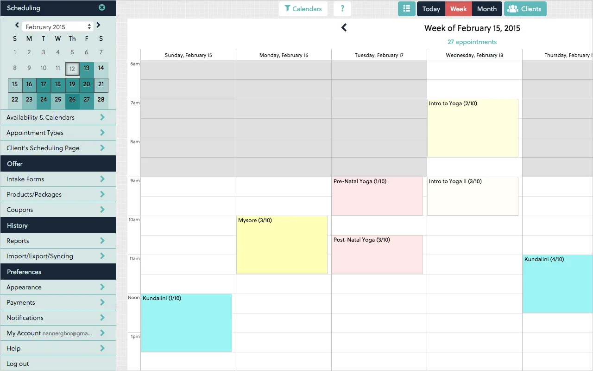Close the Scheduling sidebar panel
The image size is (593, 371).
coord(102,7)
